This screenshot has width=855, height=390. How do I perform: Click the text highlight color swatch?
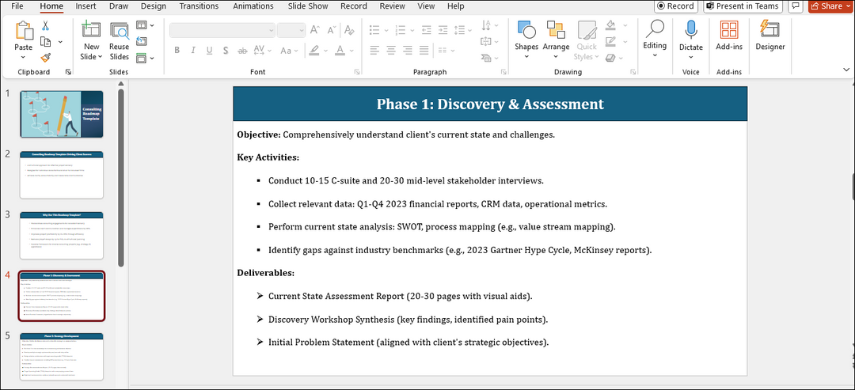tap(313, 51)
